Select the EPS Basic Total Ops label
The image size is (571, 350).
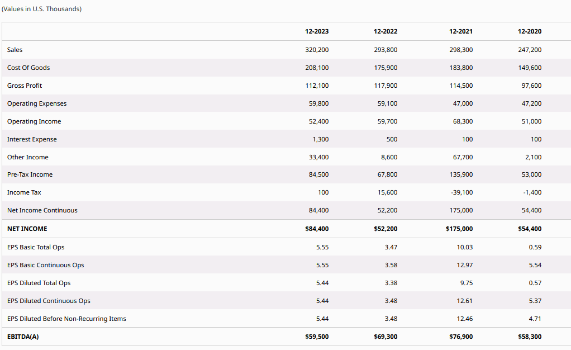(36, 247)
